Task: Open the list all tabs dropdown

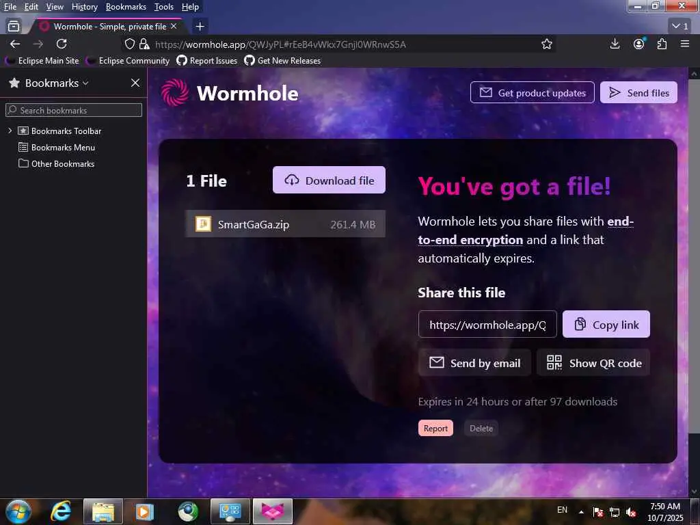Action: point(680,27)
